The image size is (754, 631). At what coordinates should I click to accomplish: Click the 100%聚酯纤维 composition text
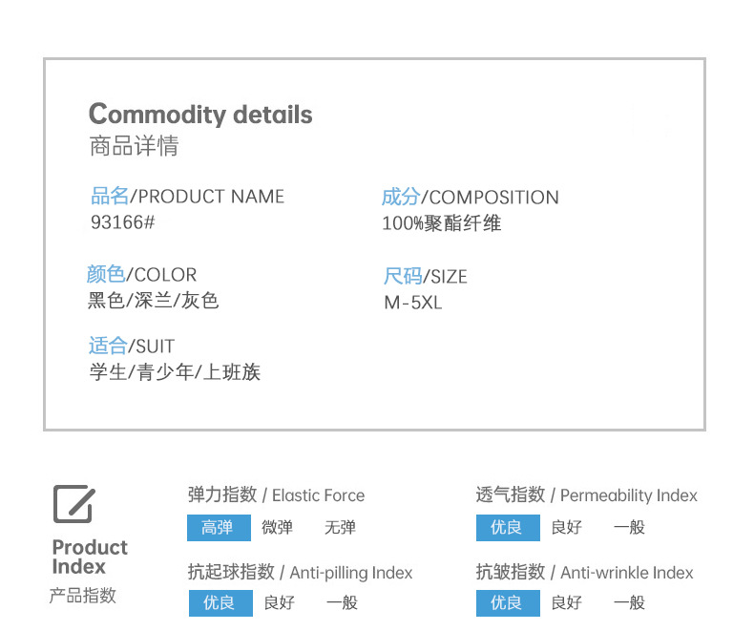click(441, 223)
